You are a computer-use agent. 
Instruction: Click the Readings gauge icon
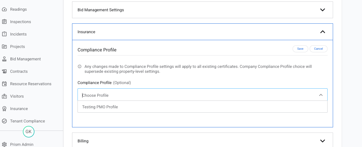click(4, 9)
